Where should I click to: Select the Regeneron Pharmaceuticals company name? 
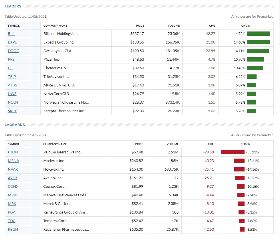tap(66, 229)
